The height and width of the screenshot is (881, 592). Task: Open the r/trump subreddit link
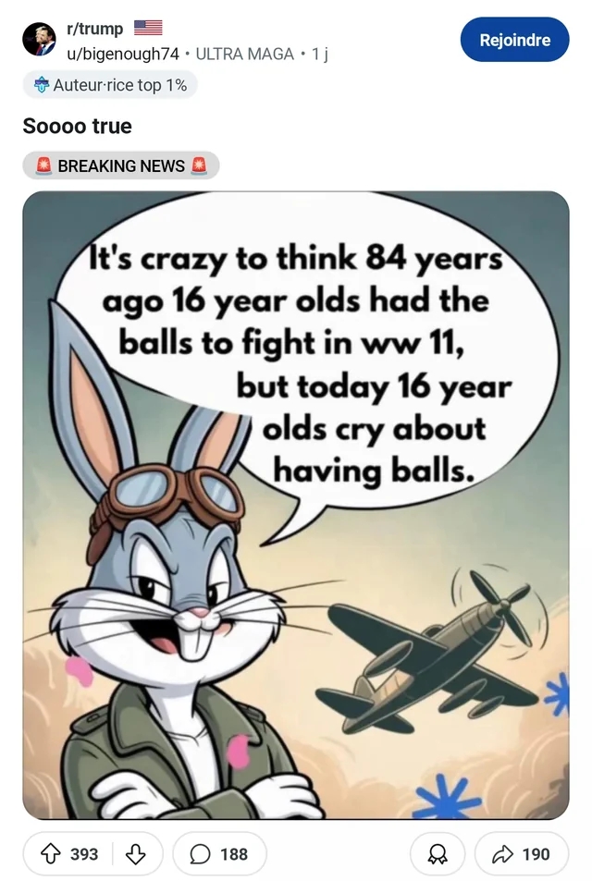click(94, 28)
